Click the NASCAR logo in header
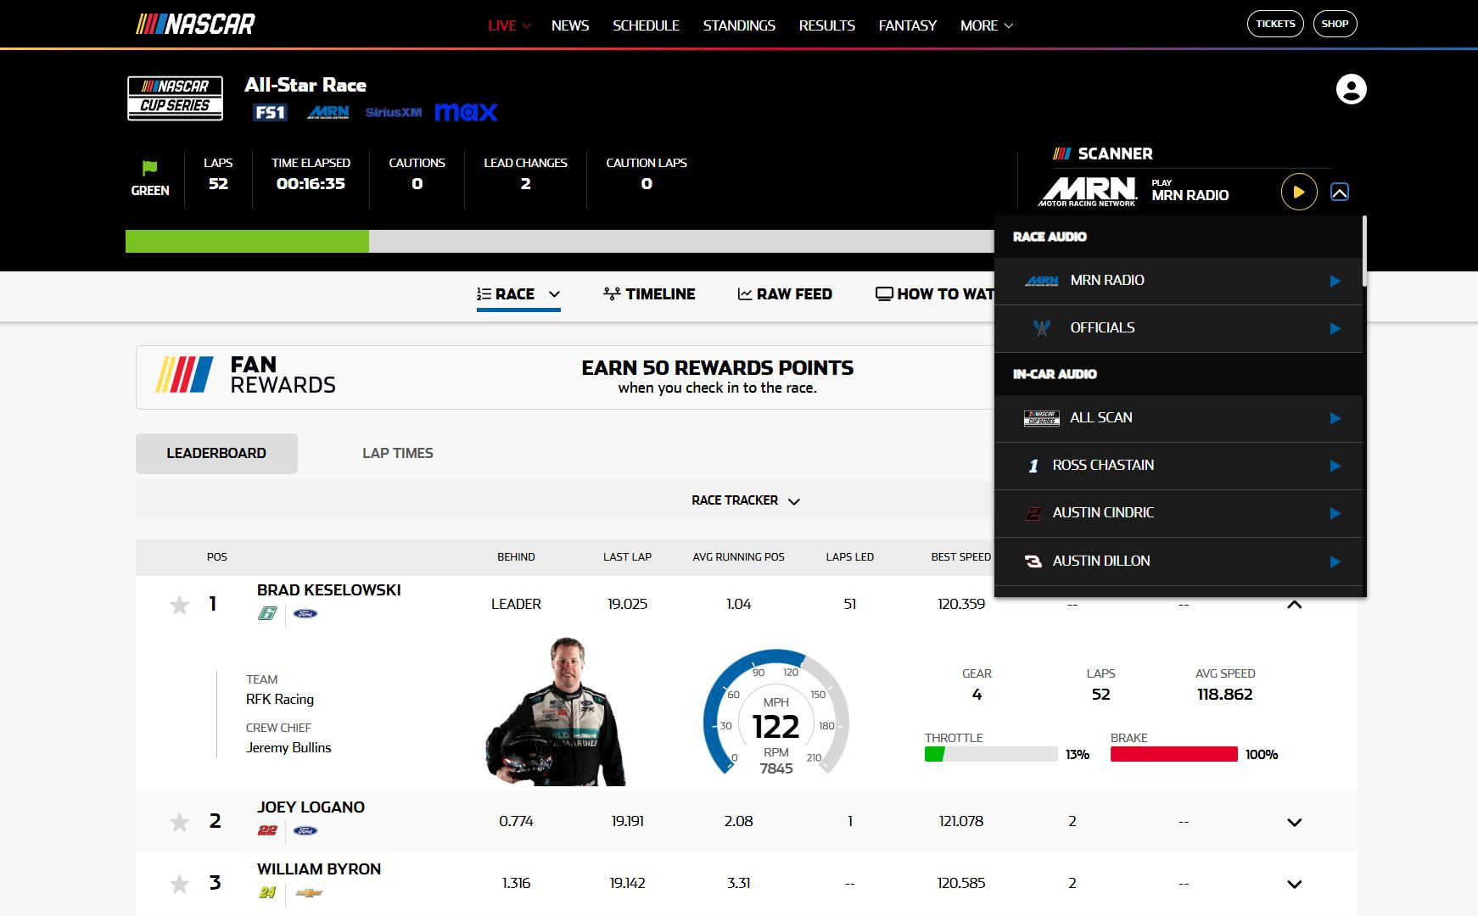This screenshot has height=916, width=1478. [196, 24]
